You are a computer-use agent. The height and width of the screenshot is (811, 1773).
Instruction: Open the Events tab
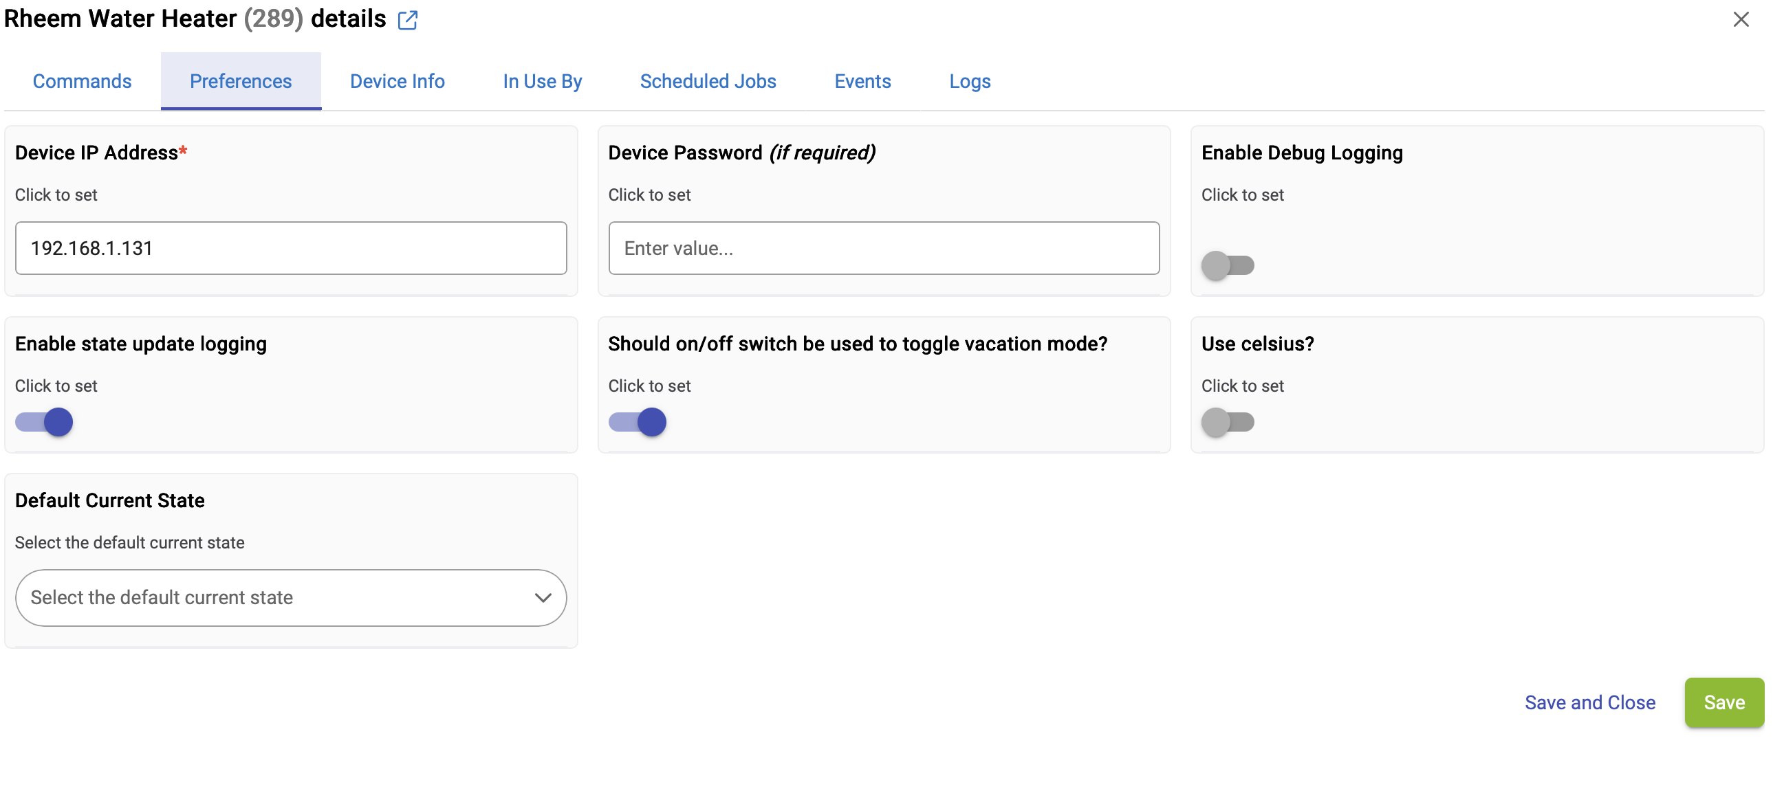862,81
